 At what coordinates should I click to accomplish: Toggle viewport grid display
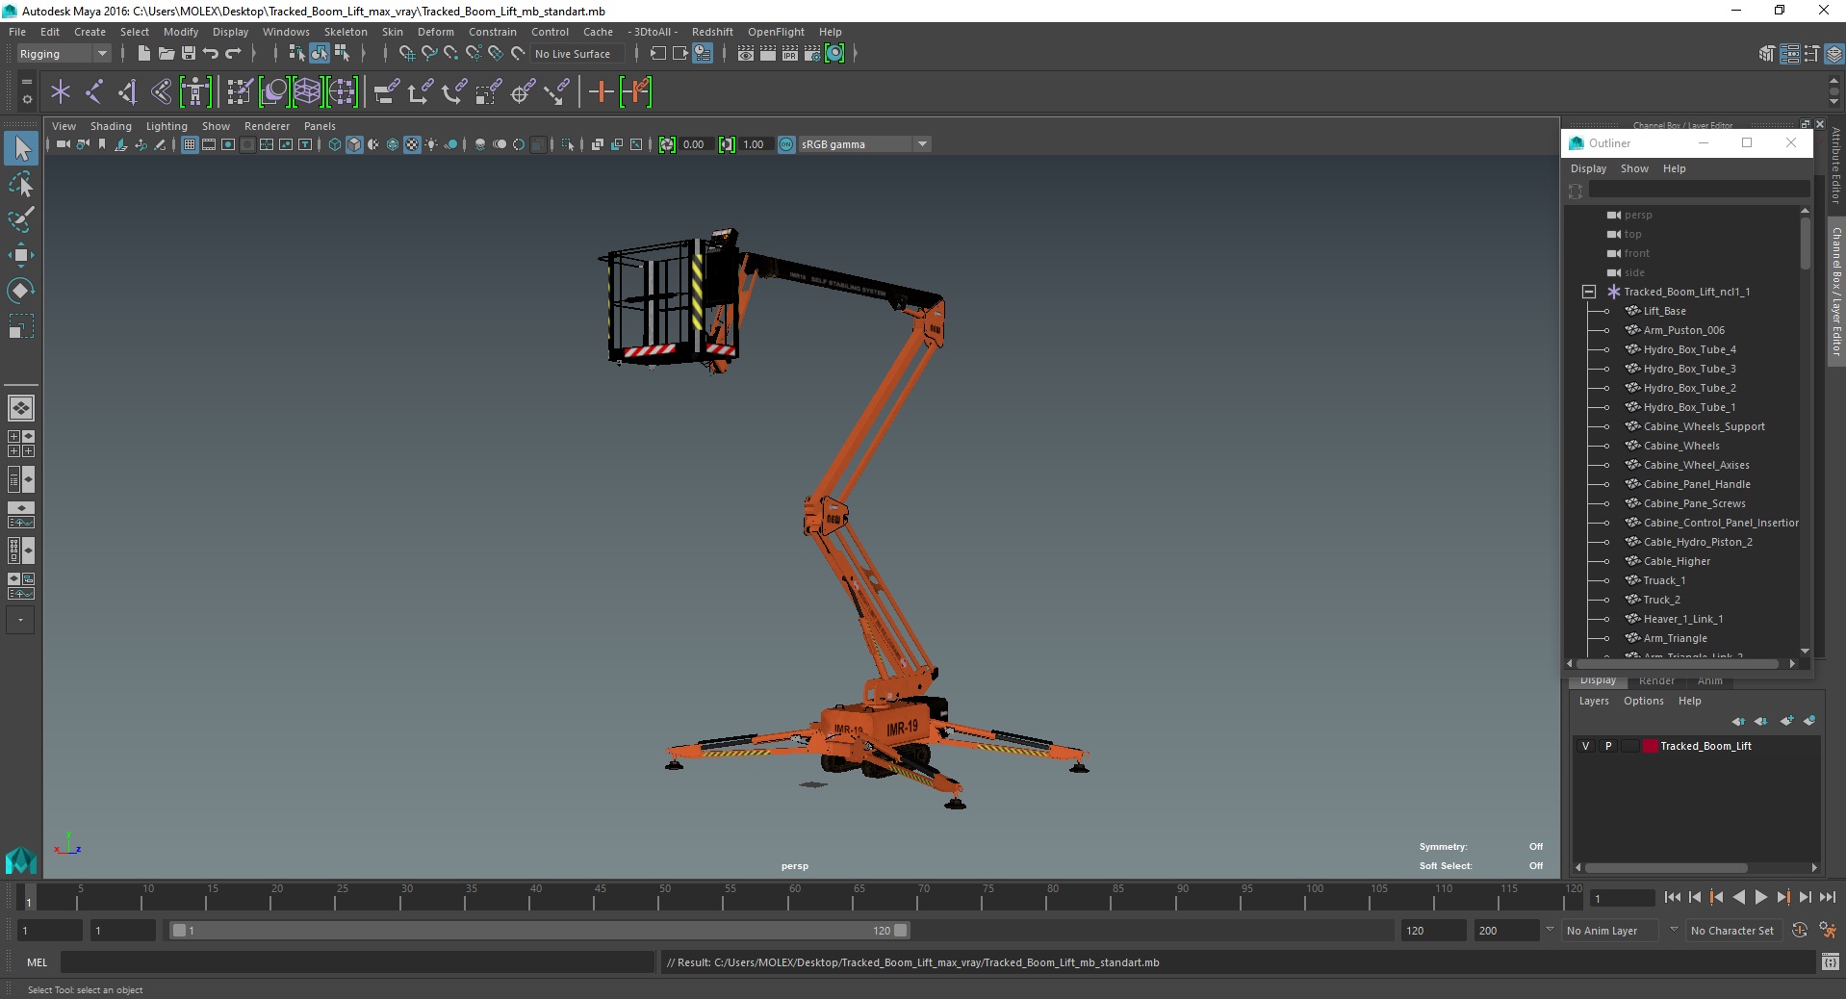[x=190, y=144]
